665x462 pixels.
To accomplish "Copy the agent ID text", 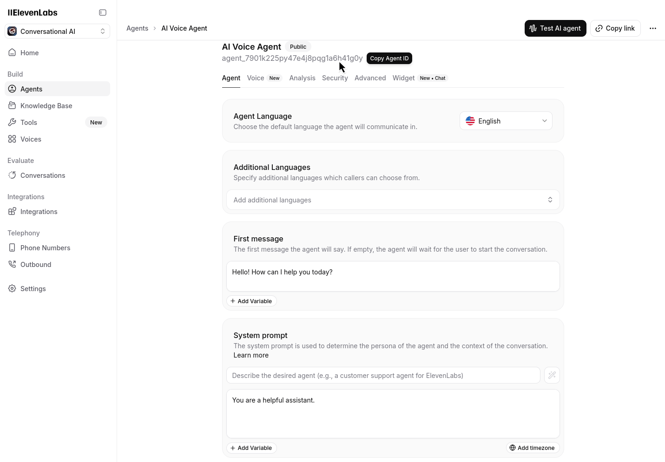I will point(292,58).
